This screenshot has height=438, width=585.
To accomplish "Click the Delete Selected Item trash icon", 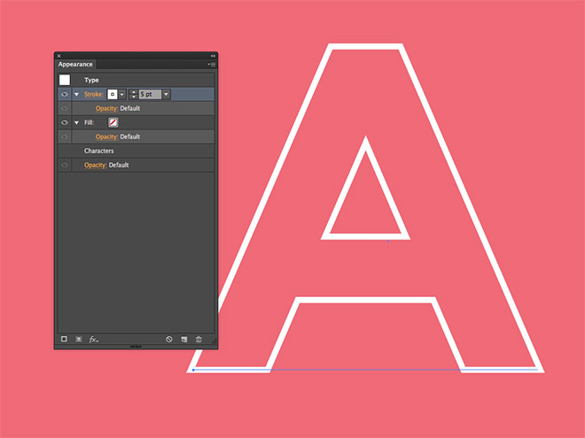I will (199, 339).
